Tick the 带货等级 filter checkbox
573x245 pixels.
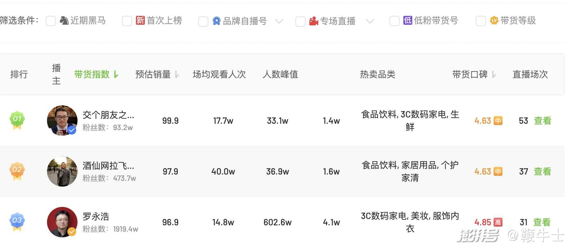pyautogui.click(x=481, y=21)
